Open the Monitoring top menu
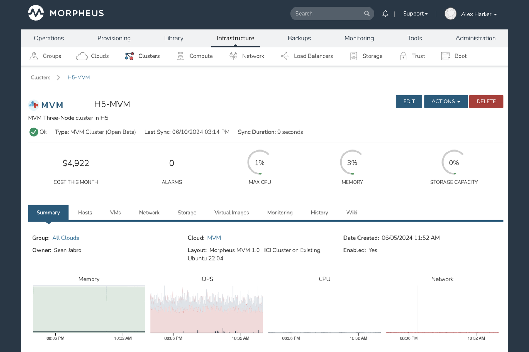This screenshot has width=529, height=352. [359, 38]
